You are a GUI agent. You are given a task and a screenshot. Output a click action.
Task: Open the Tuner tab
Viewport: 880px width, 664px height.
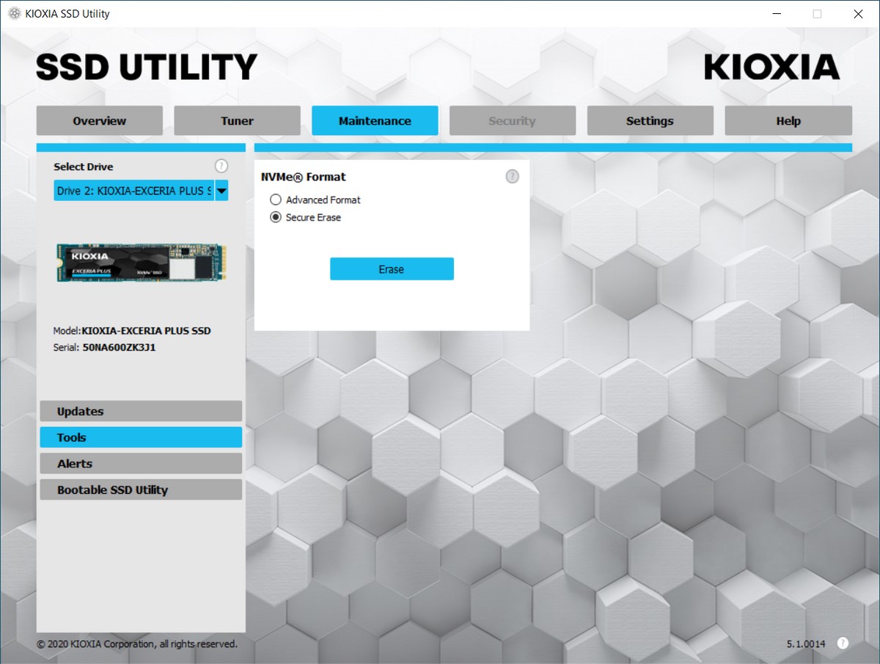point(237,121)
